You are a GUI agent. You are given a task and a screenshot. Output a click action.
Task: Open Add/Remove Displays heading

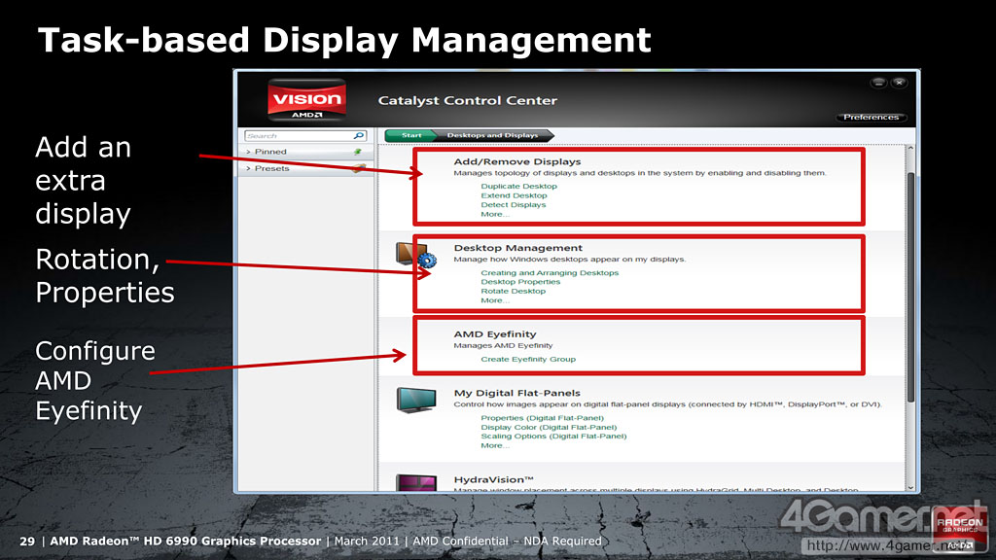pyautogui.click(x=517, y=162)
